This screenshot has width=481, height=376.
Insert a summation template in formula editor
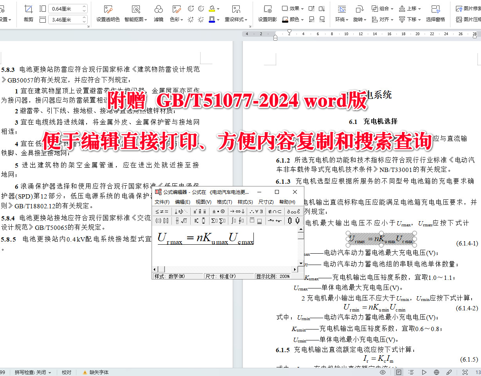pyautogui.click(x=214, y=220)
